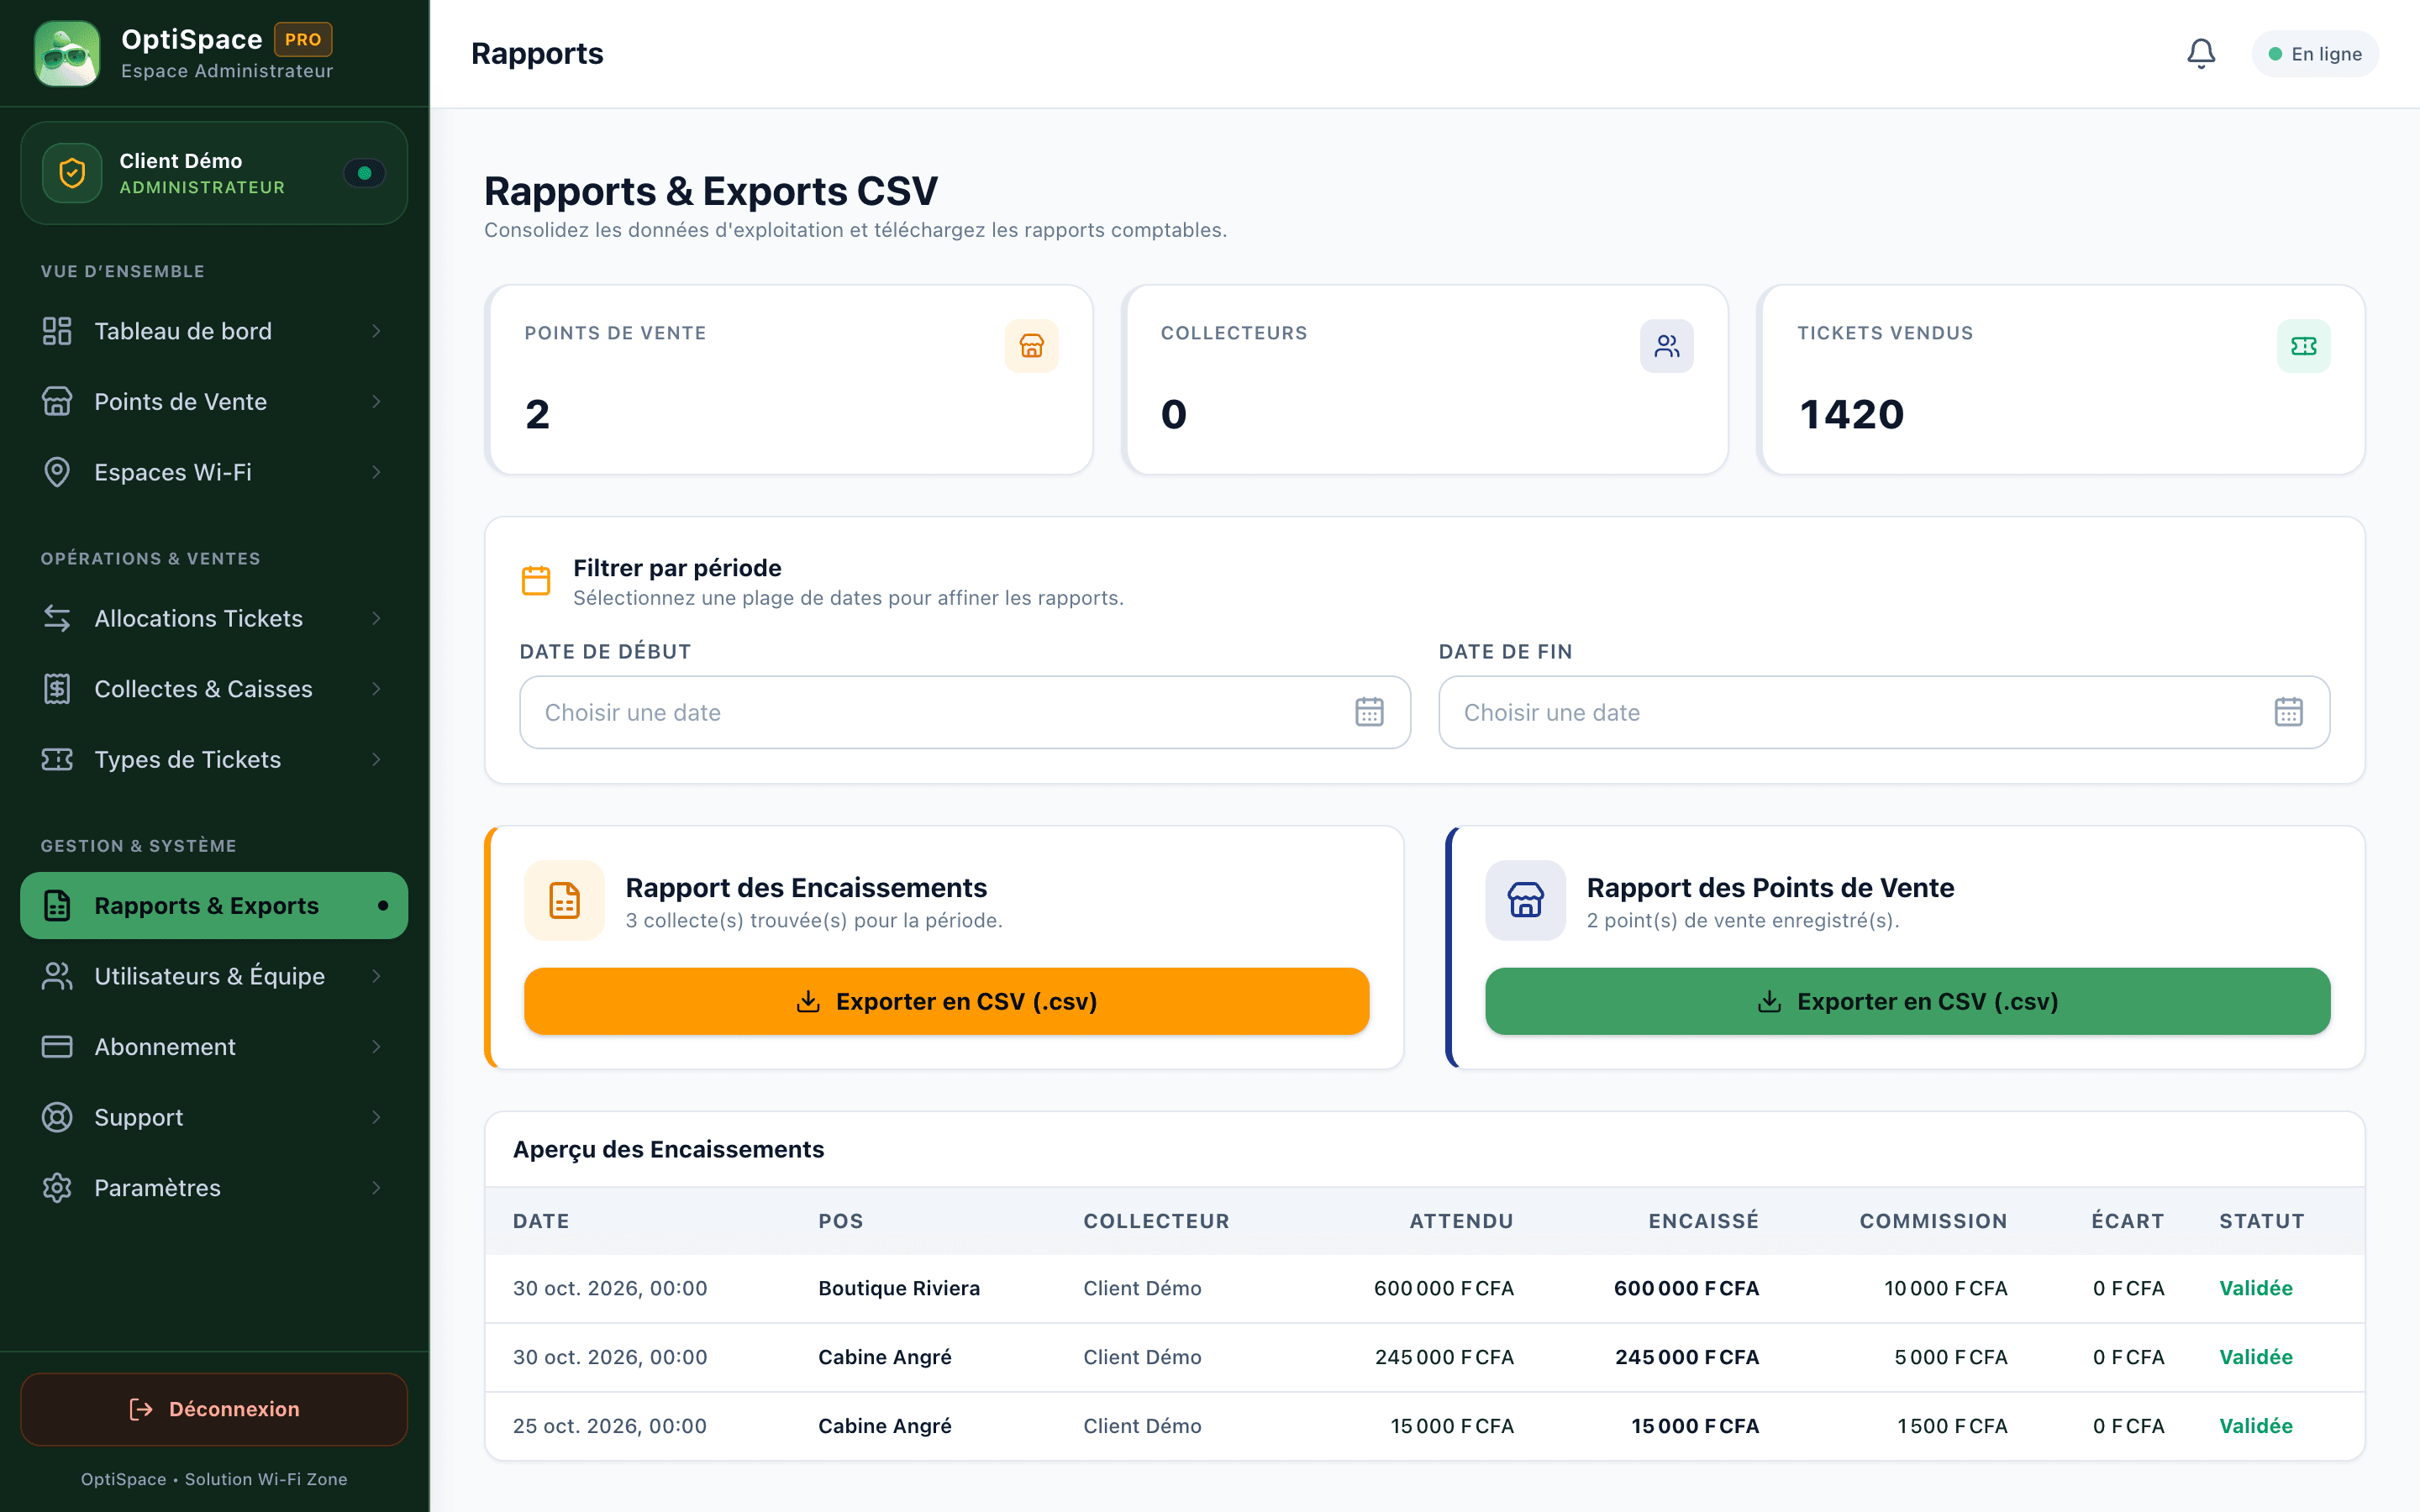Click Boutique Riviera in the table
This screenshot has width=2420, height=1512.
[x=899, y=1288]
